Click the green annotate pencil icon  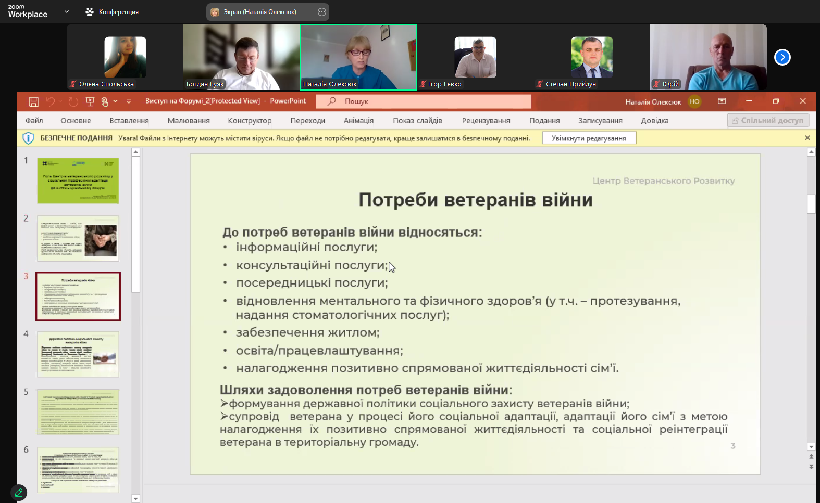point(19,492)
